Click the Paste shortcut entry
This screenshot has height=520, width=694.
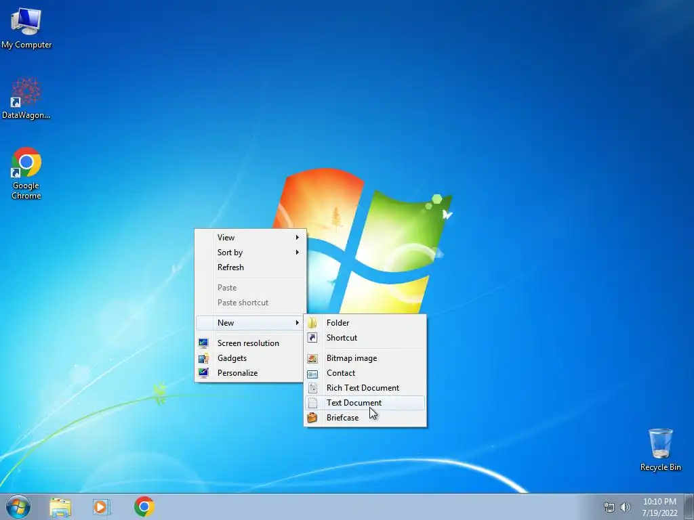(251, 303)
